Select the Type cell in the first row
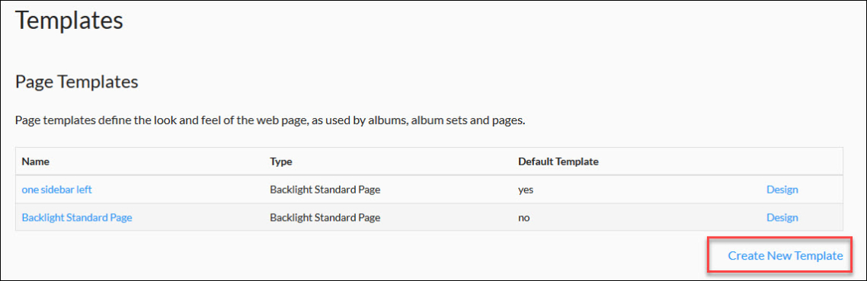The width and height of the screenshot is (867, 281). (325, 190)
